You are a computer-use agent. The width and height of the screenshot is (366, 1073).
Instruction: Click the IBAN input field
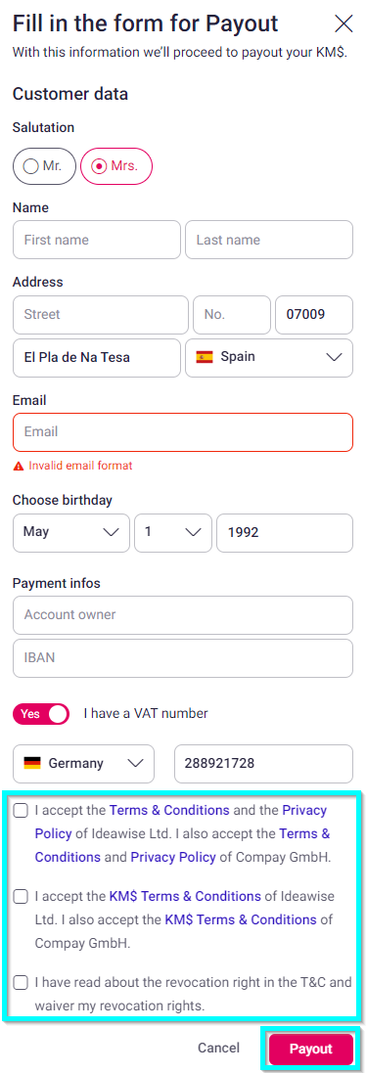coord(183,658)
